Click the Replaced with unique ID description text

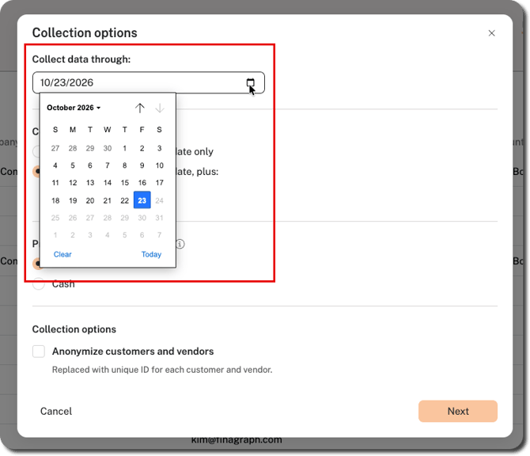click(162, 370)
